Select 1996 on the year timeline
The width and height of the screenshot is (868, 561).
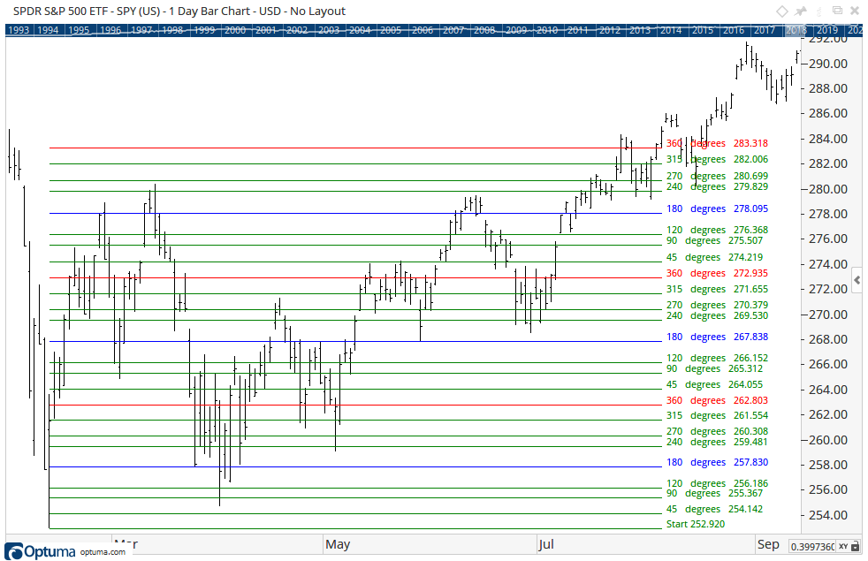(x=110, y=30)
